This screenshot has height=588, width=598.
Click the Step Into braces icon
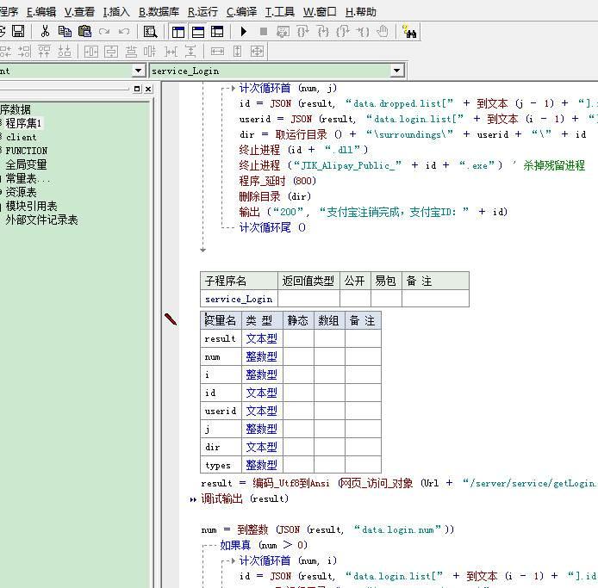click(322, 32)
